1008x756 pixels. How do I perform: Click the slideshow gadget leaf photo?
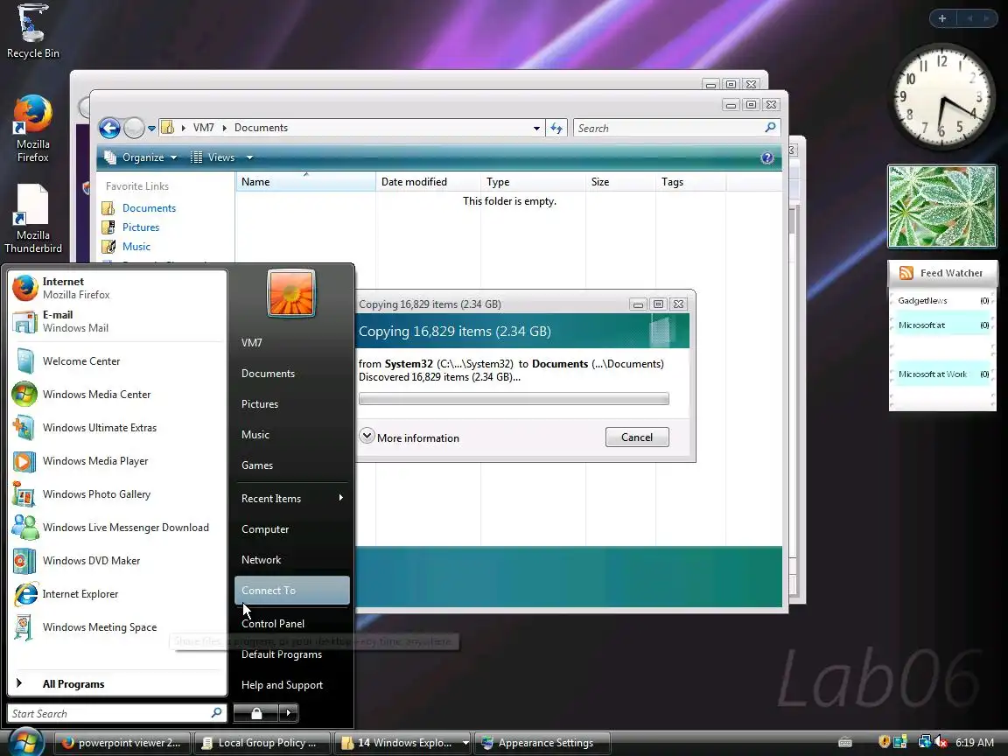pos(941,206)
